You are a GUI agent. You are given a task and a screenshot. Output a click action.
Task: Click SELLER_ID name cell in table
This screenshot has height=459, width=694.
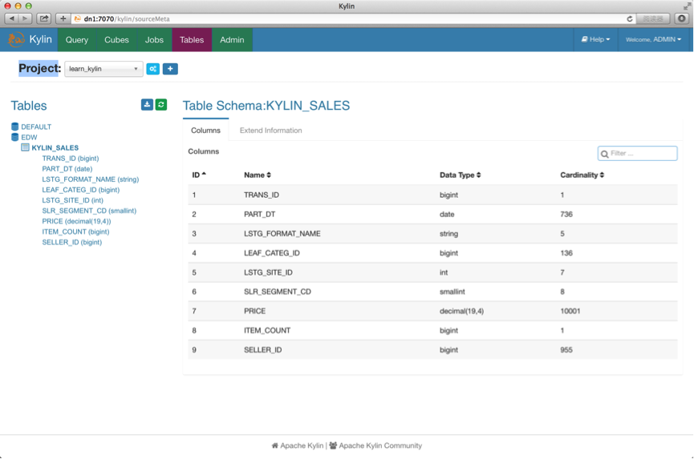(263, 350)
